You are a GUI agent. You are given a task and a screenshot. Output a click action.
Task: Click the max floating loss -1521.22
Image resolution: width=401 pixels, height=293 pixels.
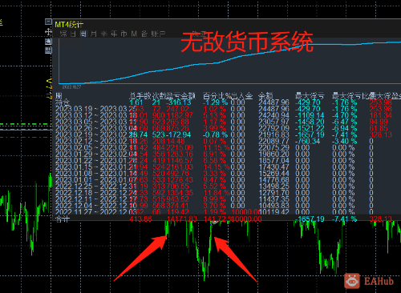310,128
